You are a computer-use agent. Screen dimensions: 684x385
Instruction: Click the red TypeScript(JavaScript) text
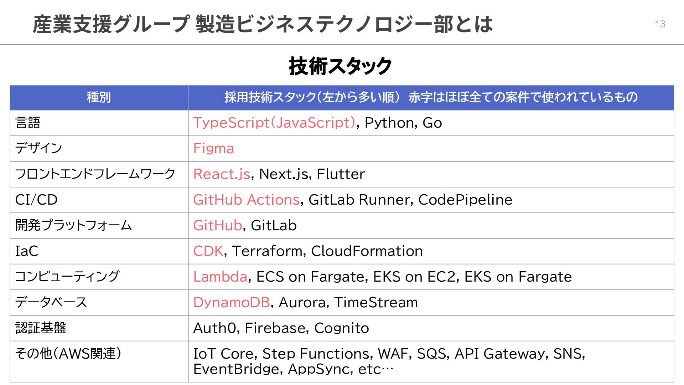tap(274, 123)
